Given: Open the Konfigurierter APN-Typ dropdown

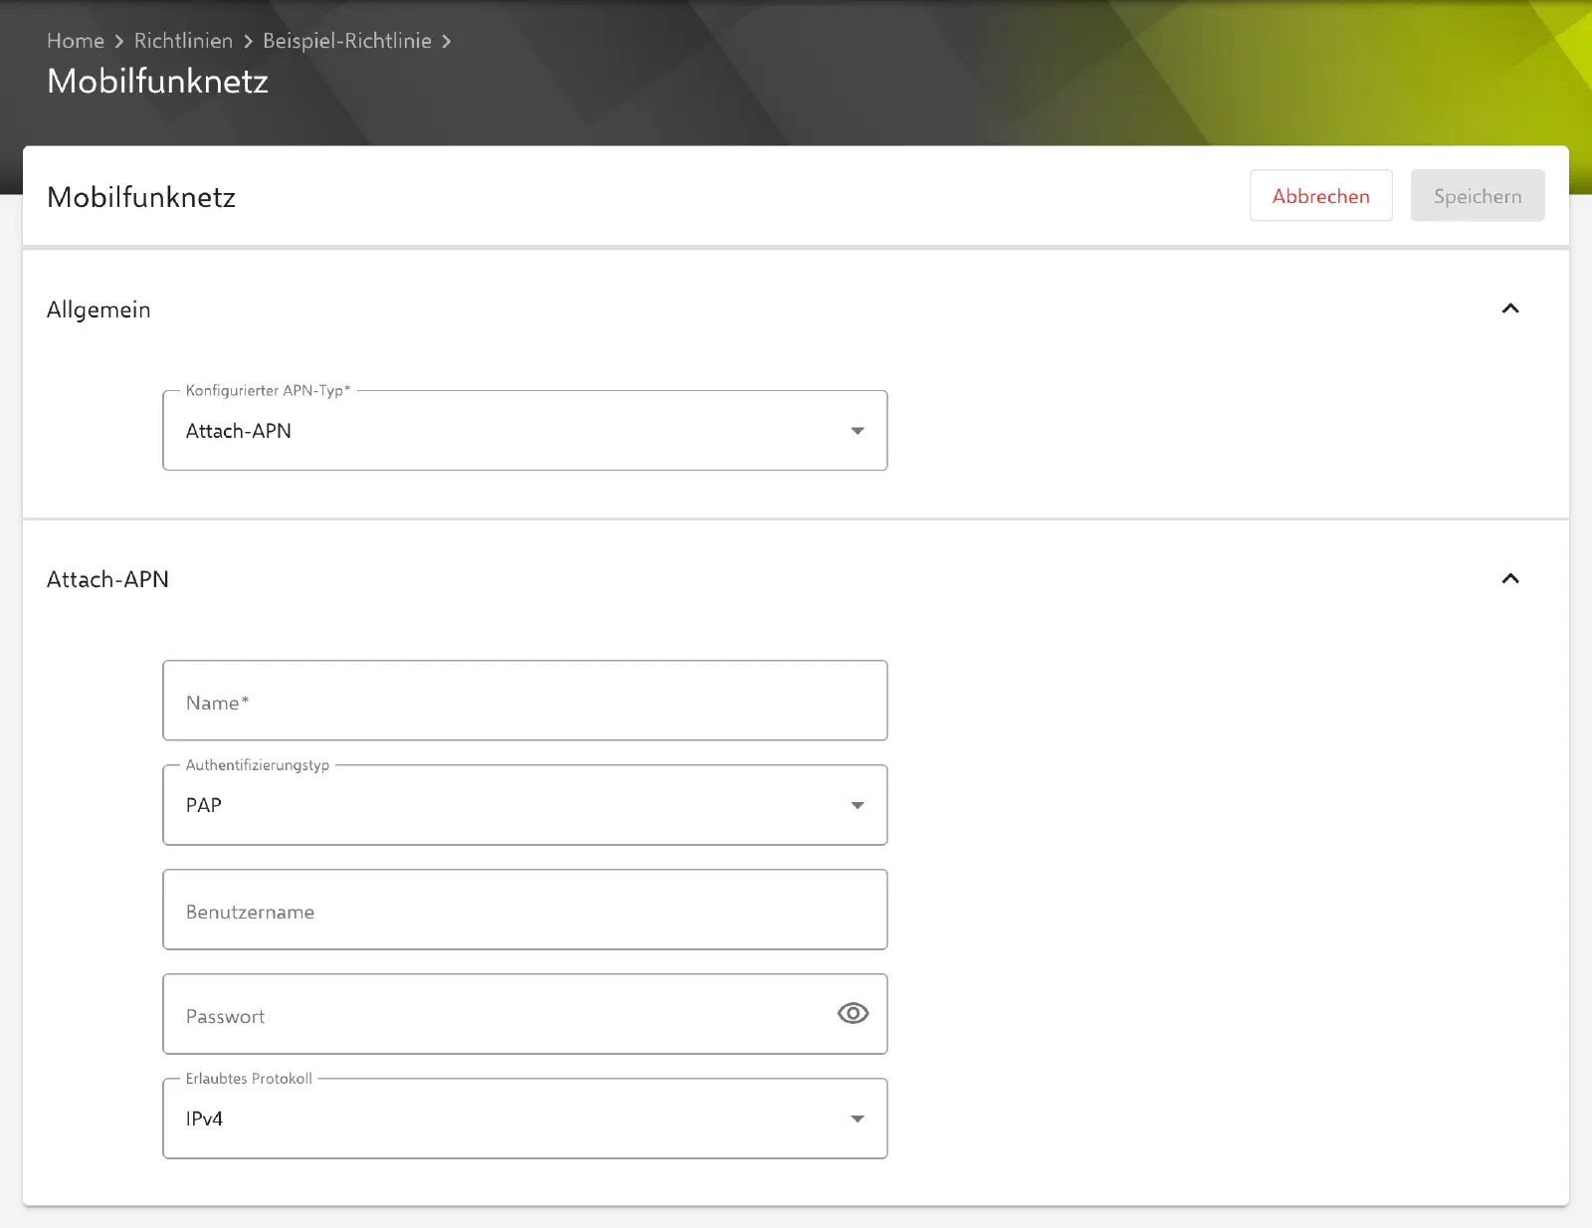Looking at the screenshot, I should [524, 430].
